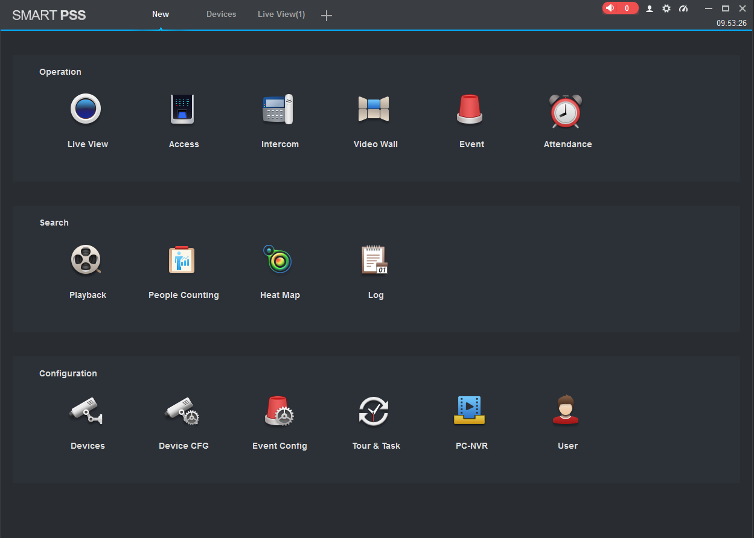Viewport: 754px width, 538px height.
Task: Click the clock showing 09:53:26
Action: tap(732, 24)
